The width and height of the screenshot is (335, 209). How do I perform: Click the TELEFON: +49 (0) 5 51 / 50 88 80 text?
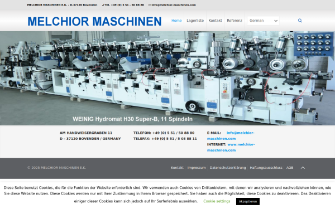(164, 133)
